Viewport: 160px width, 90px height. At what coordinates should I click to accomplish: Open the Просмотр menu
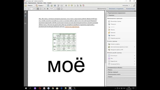coord(40,3)
